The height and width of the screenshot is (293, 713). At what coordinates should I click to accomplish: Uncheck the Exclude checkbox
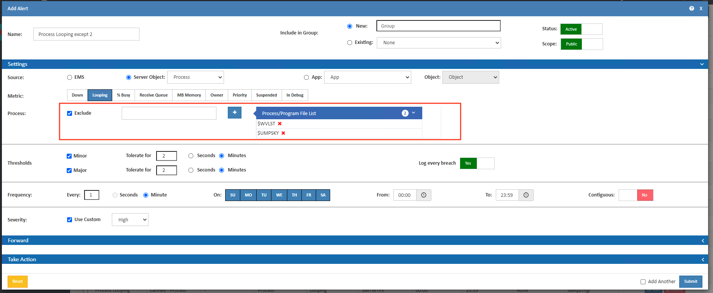70,113
